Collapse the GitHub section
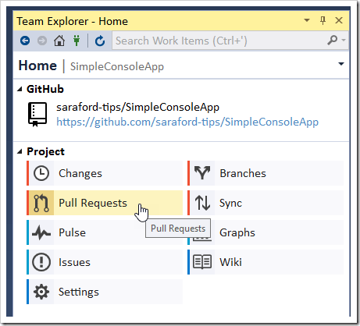Viewport: 360px width, 326px height. click(x=20, y=89)
